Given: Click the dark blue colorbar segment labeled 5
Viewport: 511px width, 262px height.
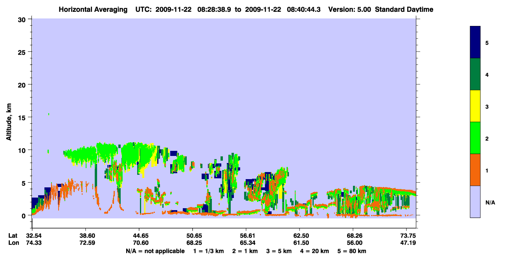Looking at the screenshot, I should point(475,42).
